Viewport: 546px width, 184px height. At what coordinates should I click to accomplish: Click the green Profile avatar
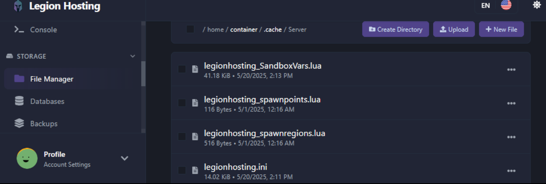(x=27, y=158)
